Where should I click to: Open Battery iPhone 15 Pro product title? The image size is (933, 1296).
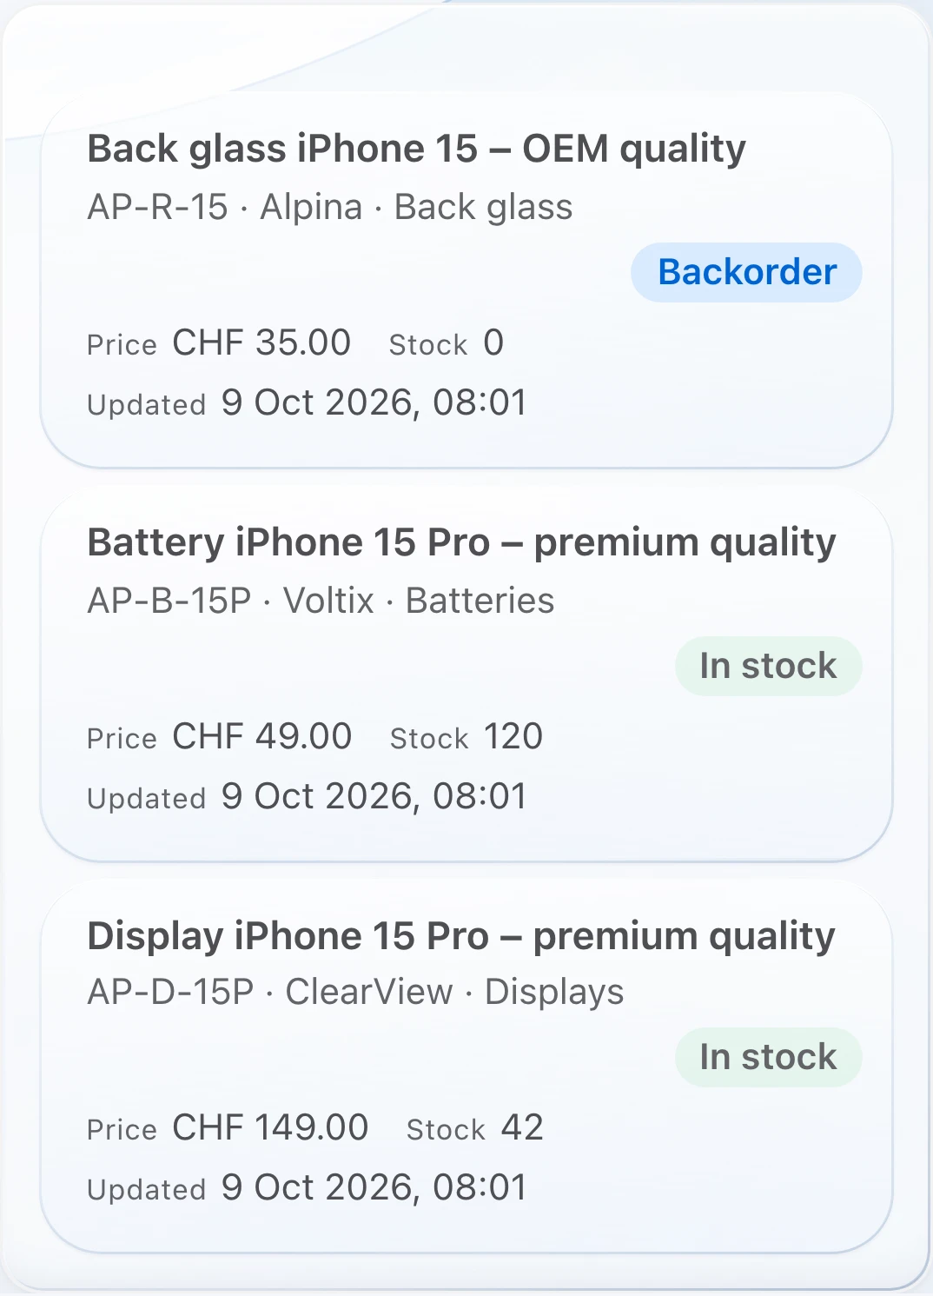pyautogui.click(x=461, y=543)
